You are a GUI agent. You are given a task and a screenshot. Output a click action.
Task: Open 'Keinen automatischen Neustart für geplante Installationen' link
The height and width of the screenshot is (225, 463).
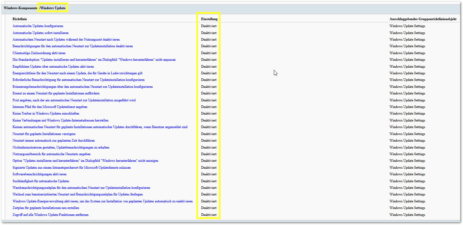click(100, 127)
